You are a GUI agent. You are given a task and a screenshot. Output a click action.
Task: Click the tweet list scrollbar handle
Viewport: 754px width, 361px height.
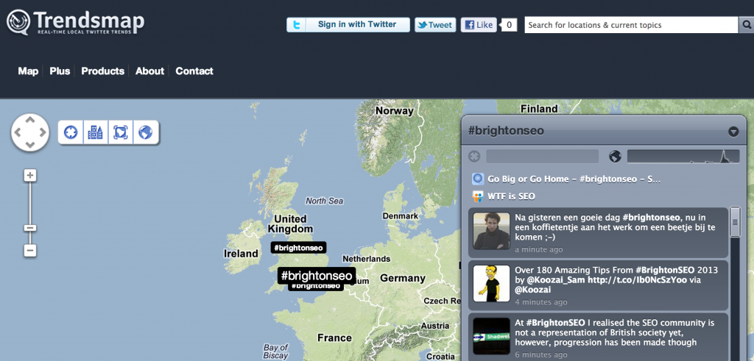pos(735,222)
